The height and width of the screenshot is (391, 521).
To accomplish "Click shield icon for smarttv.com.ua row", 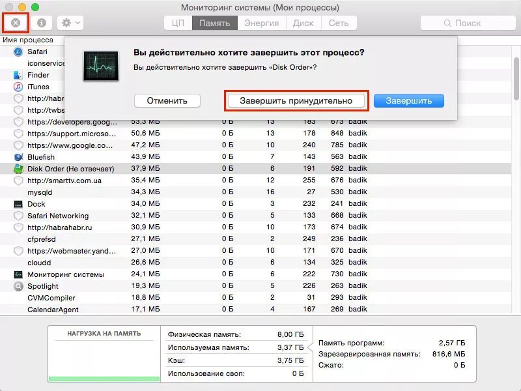I will [18, 181].
